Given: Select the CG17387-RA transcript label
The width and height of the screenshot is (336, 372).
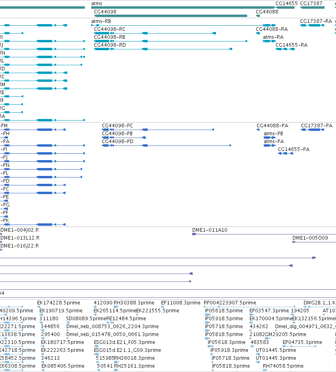Looking at the screenshot, I should 316,21.
